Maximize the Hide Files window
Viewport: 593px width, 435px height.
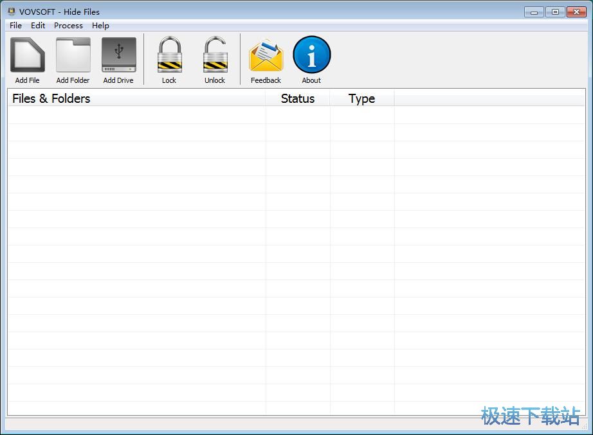(555, 12)
